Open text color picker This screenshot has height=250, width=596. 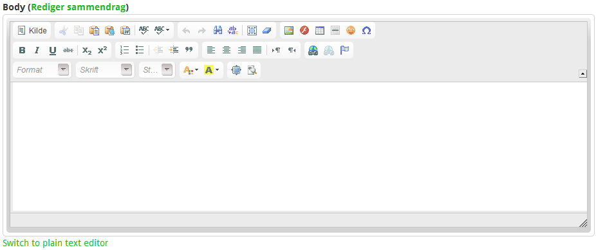coord(191,70)
